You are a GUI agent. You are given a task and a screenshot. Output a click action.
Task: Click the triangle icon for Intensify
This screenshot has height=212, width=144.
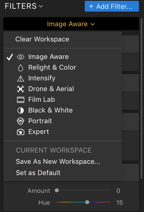(21, 78)
